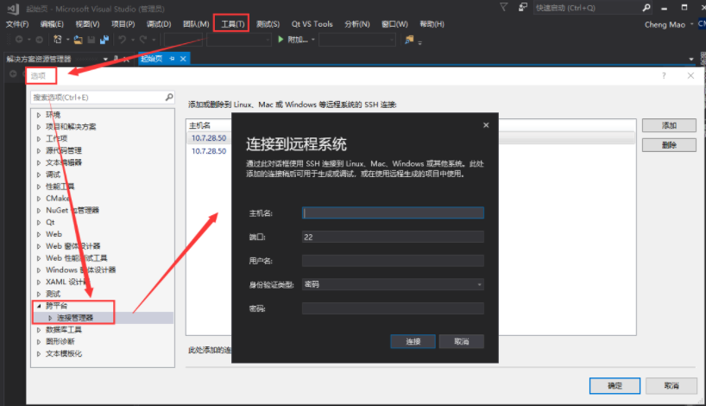Open the 身份验证类型 dropdown
706x406 pixels.
pyautogui.click(x=393, y=284)
